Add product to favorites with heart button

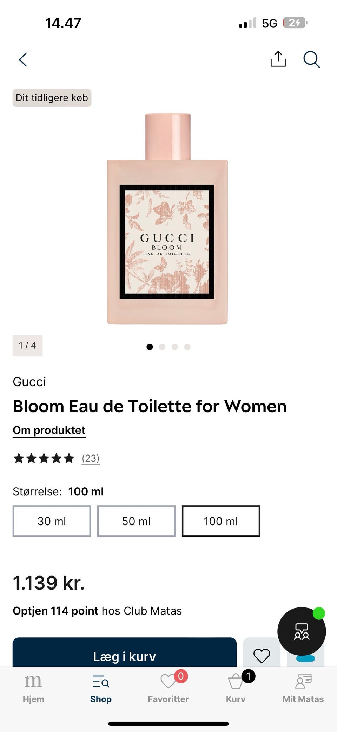pos(262,655)
